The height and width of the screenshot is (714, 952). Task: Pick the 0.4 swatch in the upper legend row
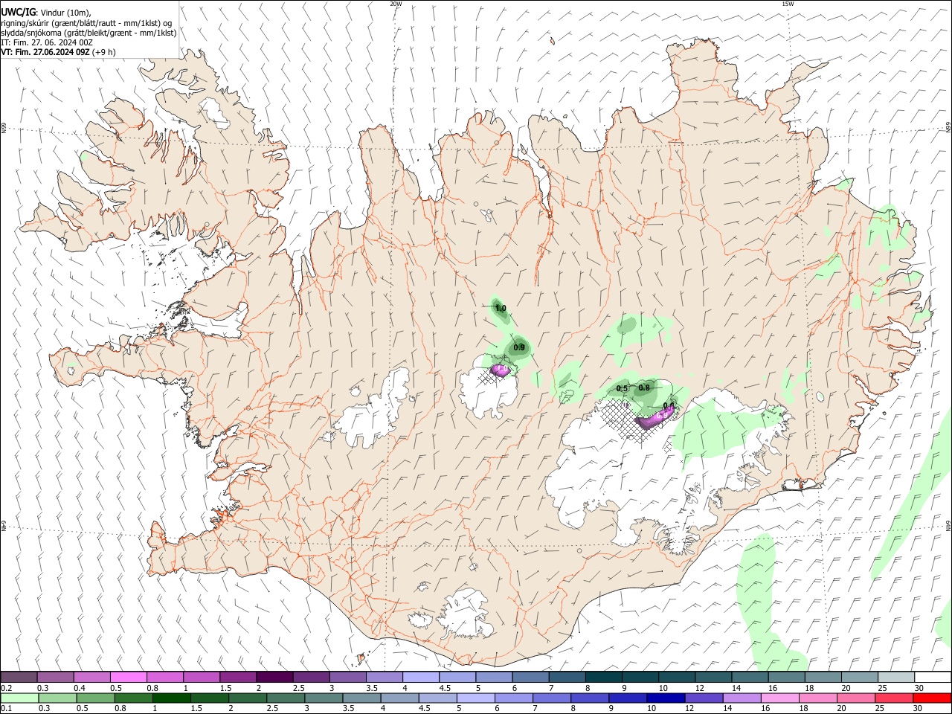pyautogui.click(x=92, y=677)
